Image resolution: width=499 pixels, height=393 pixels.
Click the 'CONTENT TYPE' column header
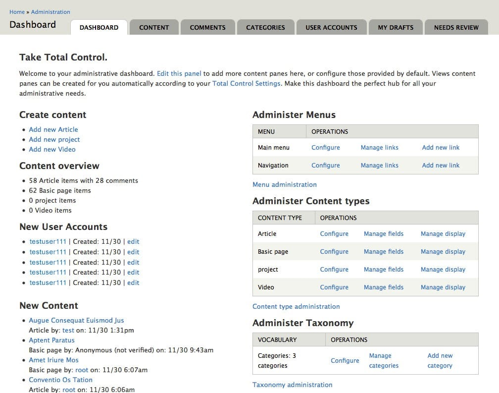284,218
